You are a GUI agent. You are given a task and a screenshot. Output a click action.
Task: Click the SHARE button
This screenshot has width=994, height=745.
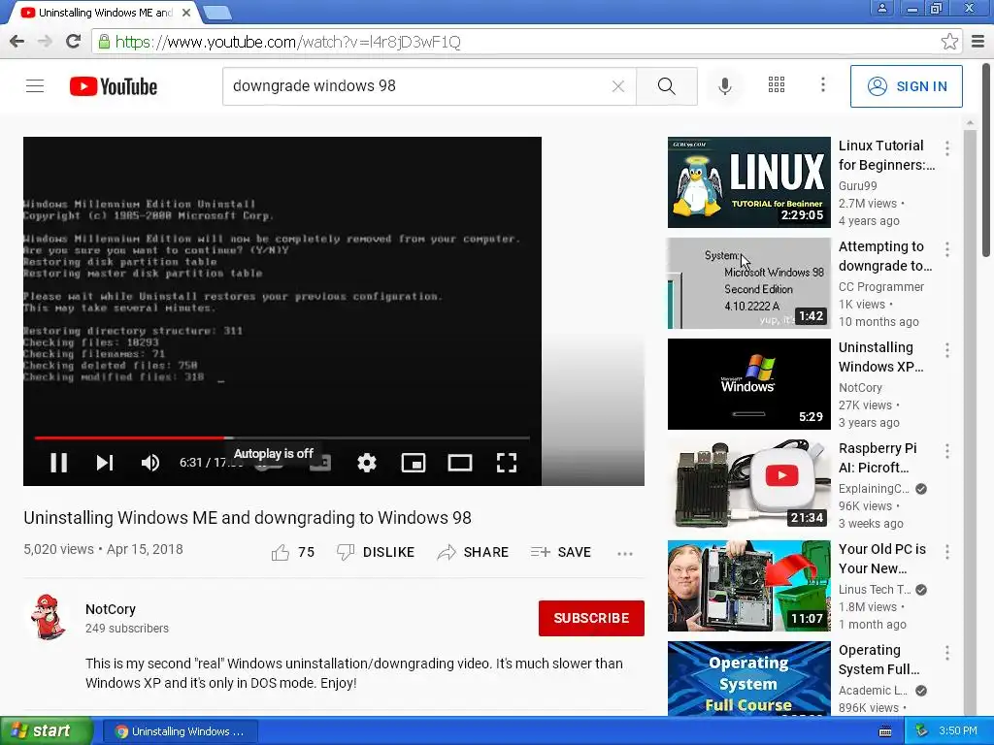[473, 552]
